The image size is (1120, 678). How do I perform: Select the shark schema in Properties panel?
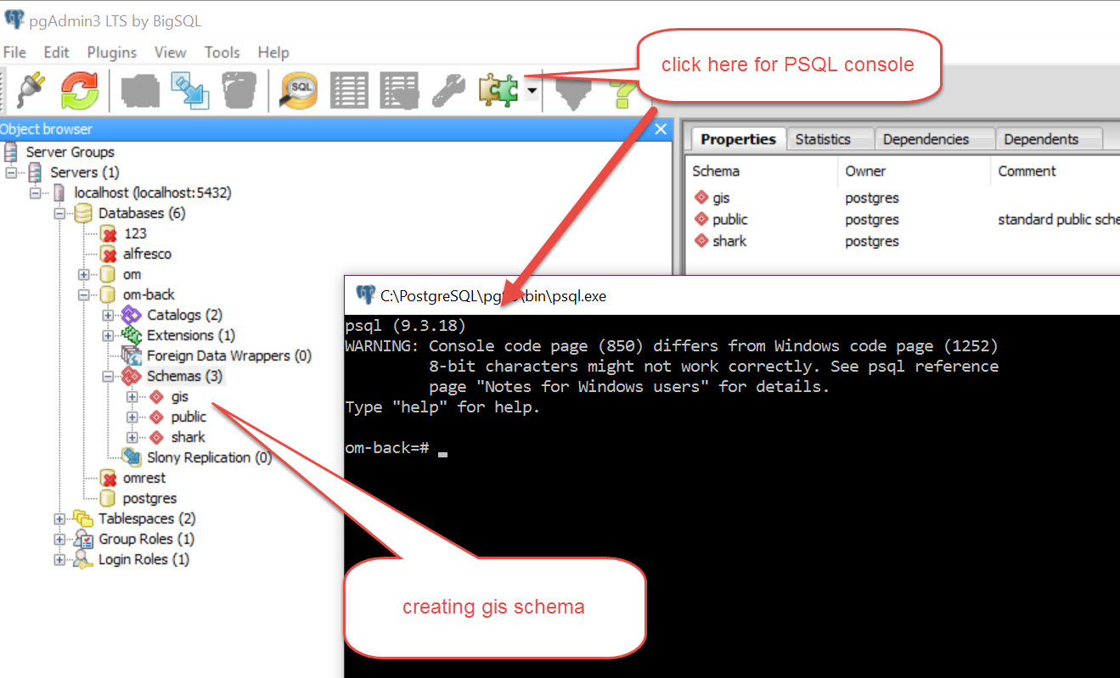click(729, 241)
